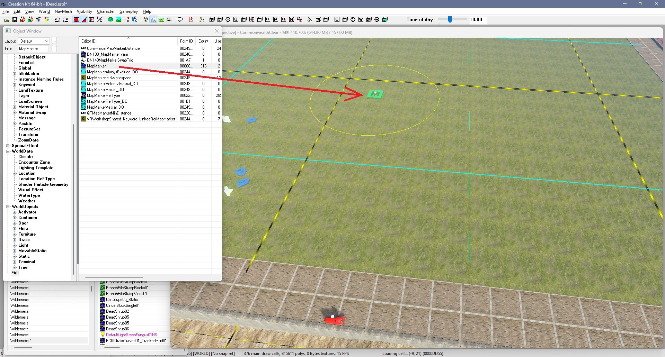Sort by the Count column header
The width and height of the screenshot is (665, 357).
coord(203,41)
